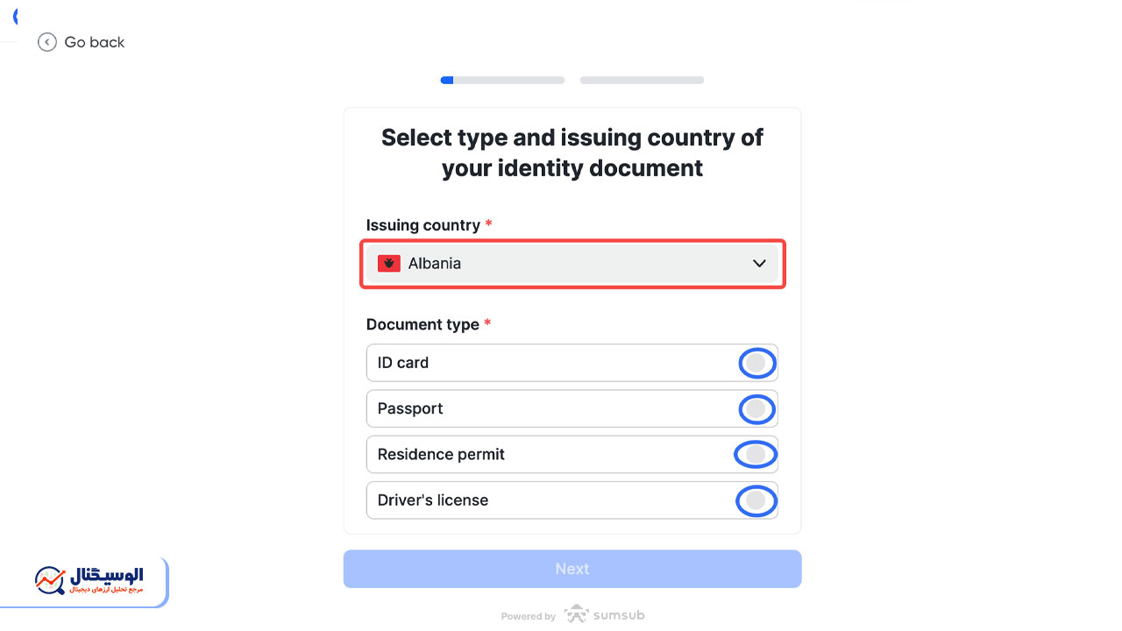Viewport: 1122px width, 631px height.
Task: Click the dropdown chevron next to Albania
Action: pyautogui.click(x=759, y=264)
